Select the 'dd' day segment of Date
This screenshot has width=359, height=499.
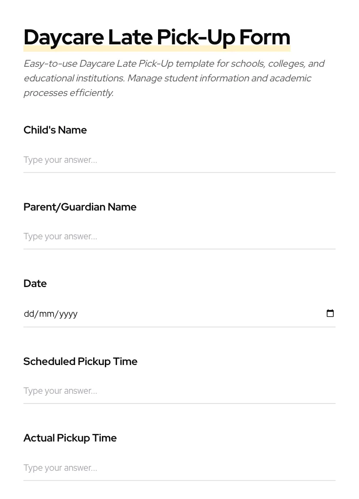pos(29,314)
